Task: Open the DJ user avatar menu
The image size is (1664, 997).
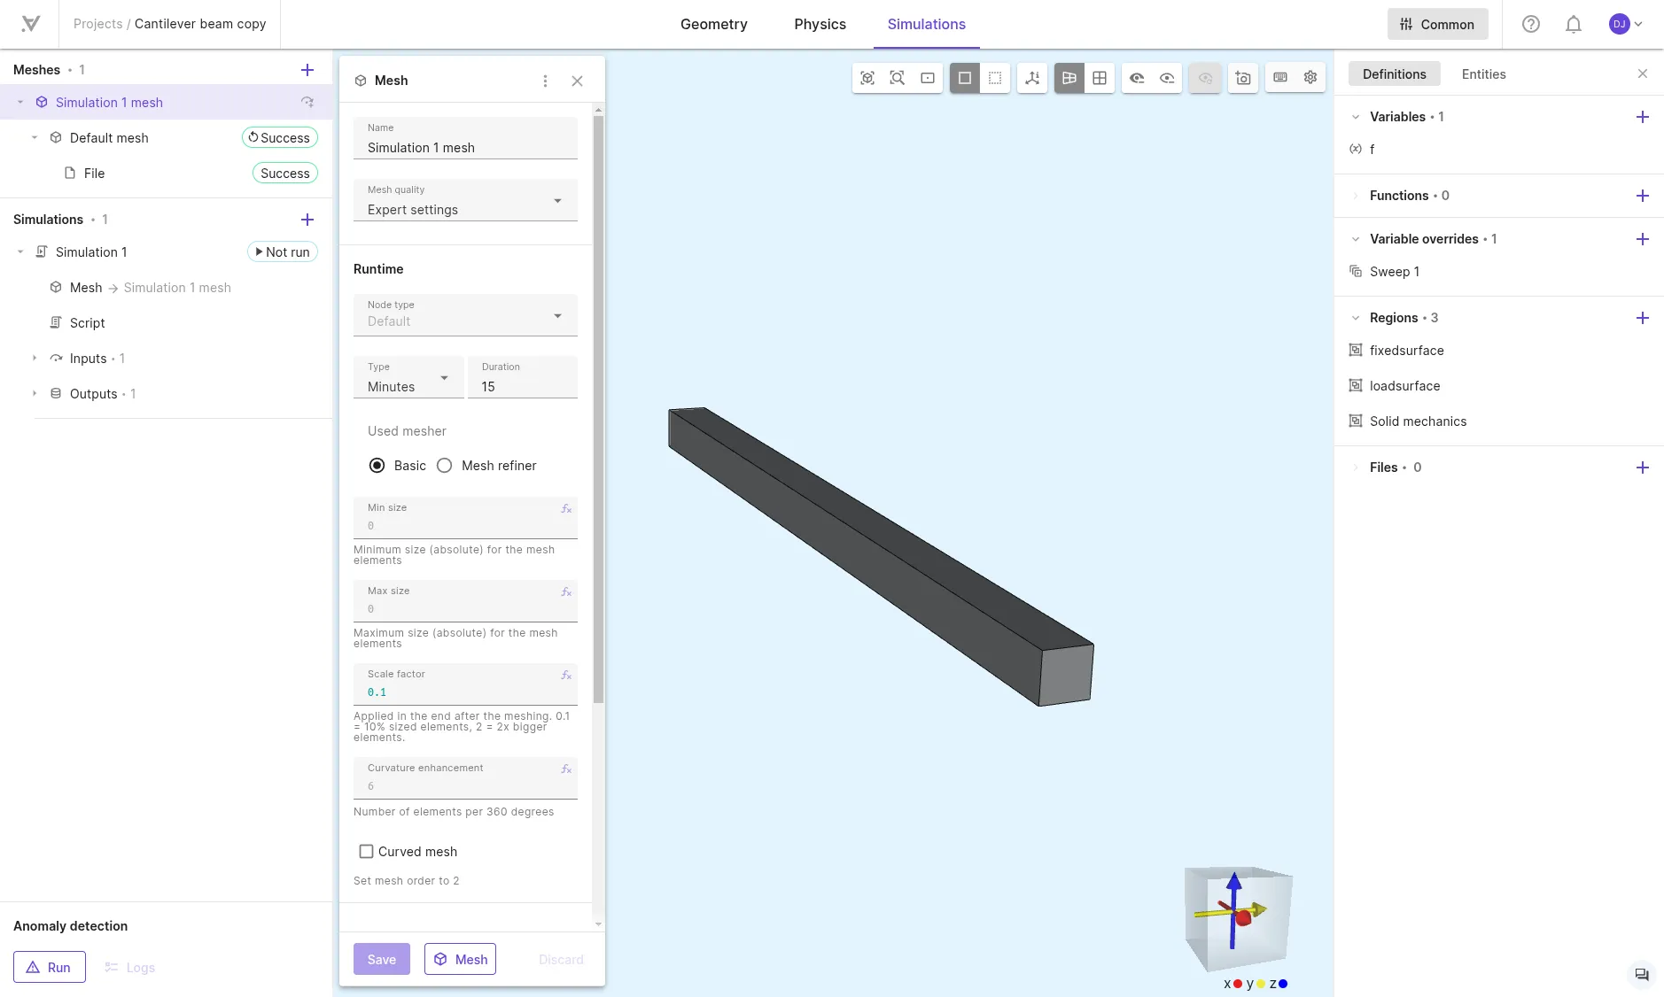Action: pos(1626,24)
